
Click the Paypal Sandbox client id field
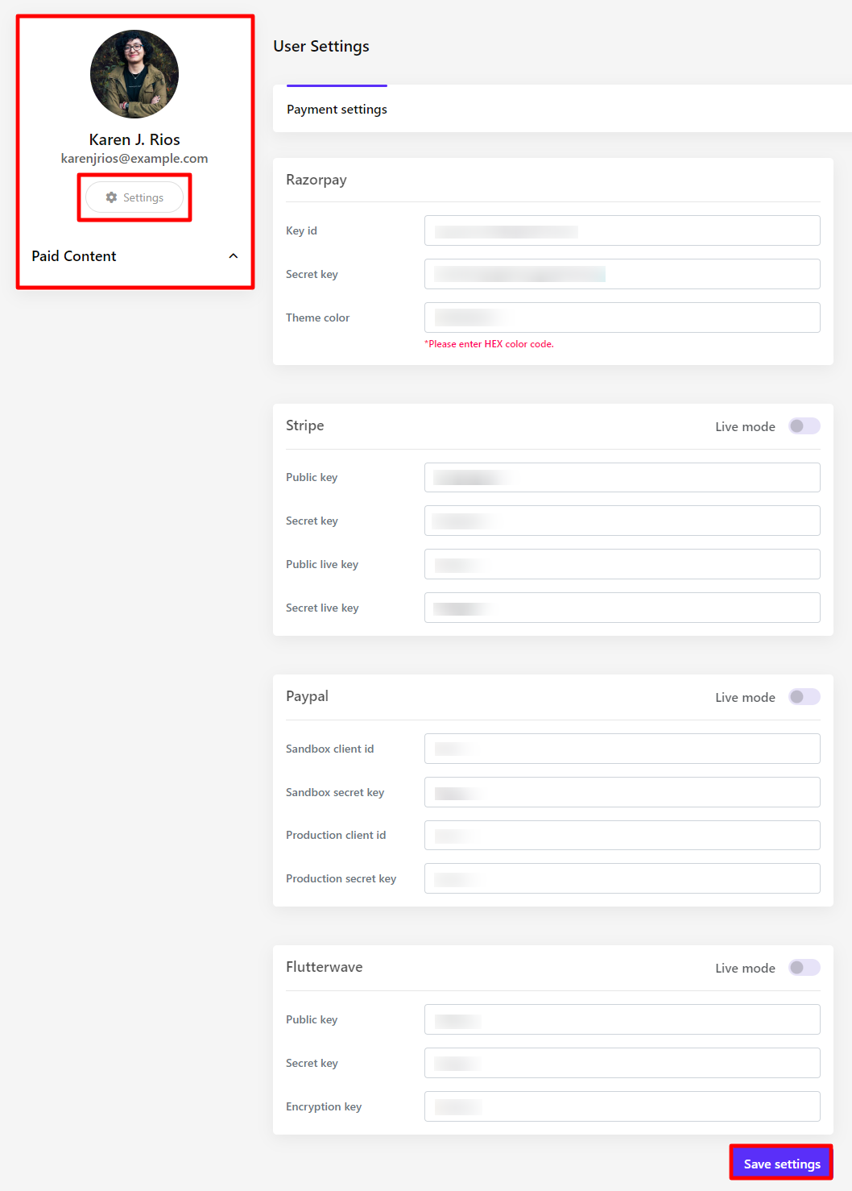622,749
